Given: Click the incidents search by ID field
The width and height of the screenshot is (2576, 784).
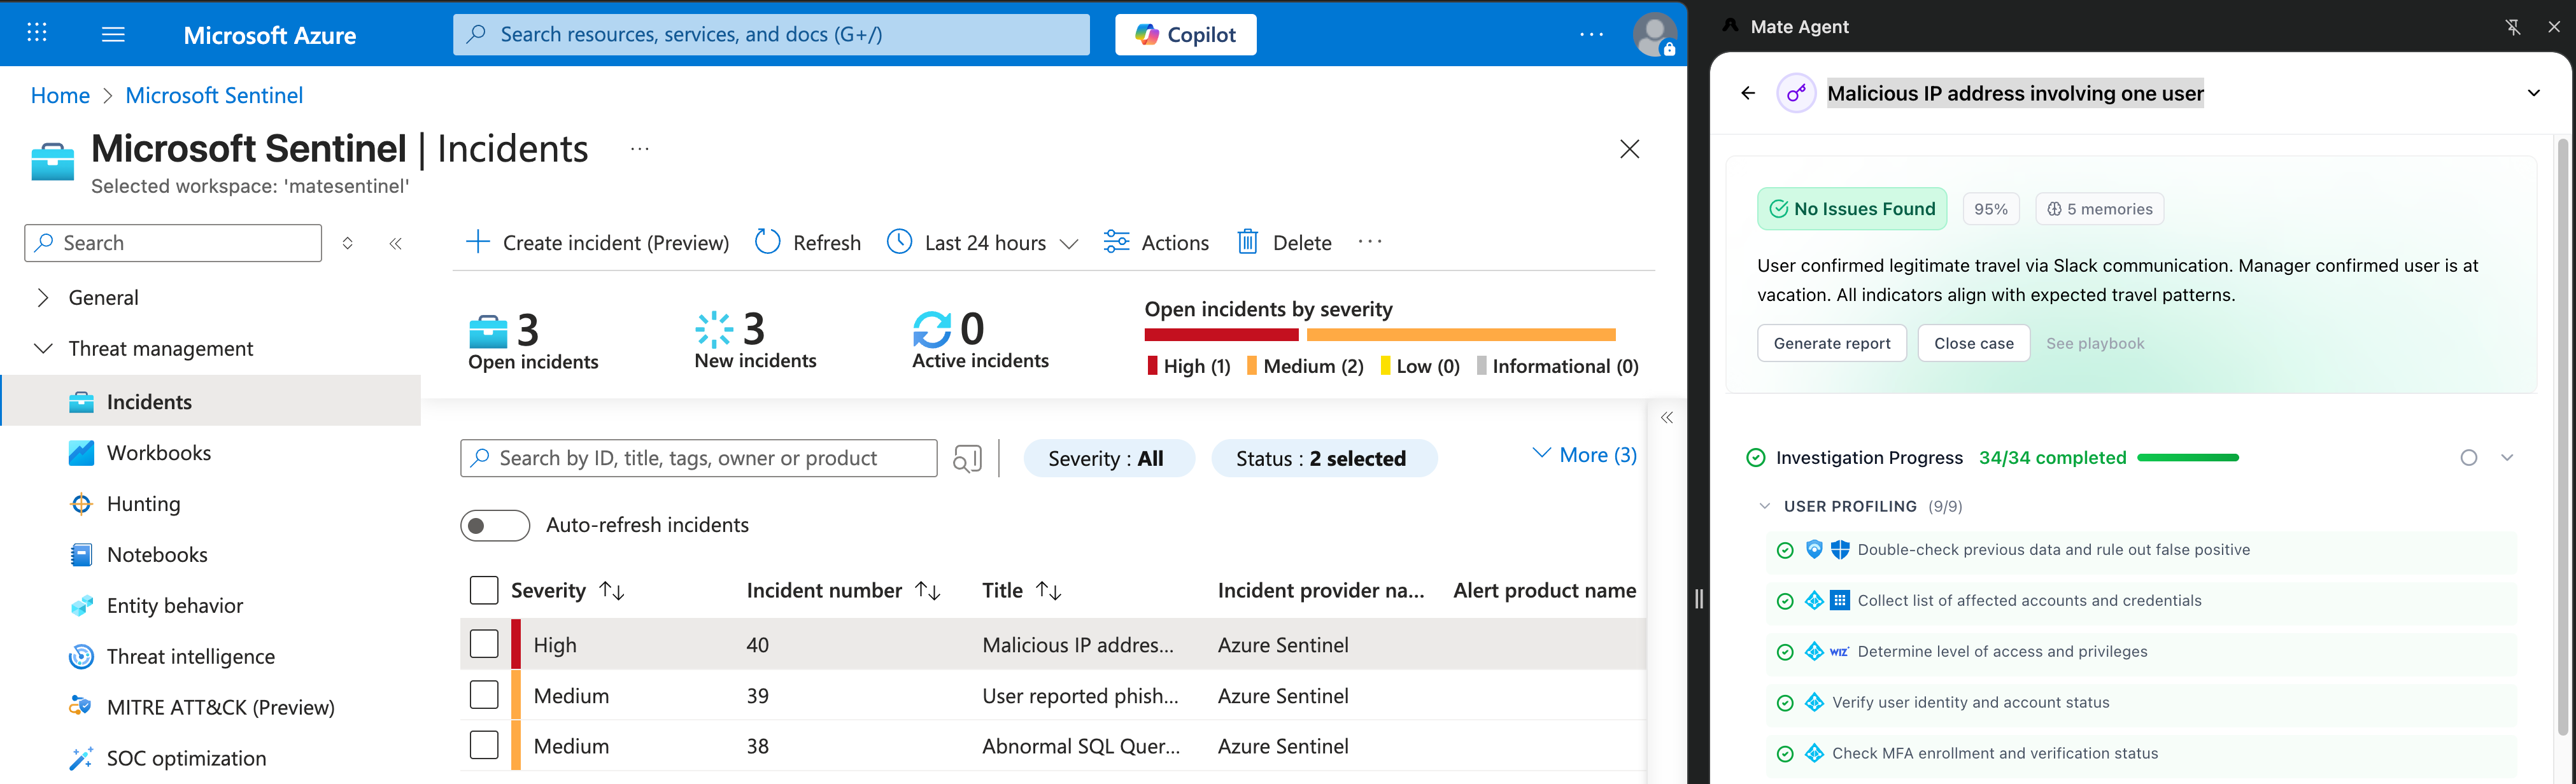Looking at the screenshot, I should pyautogui.click(x=700, y=458).
